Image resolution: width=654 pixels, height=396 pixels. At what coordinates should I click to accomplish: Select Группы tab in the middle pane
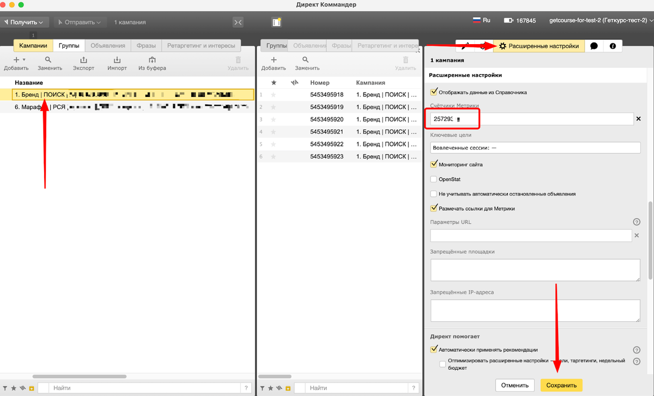275,46
